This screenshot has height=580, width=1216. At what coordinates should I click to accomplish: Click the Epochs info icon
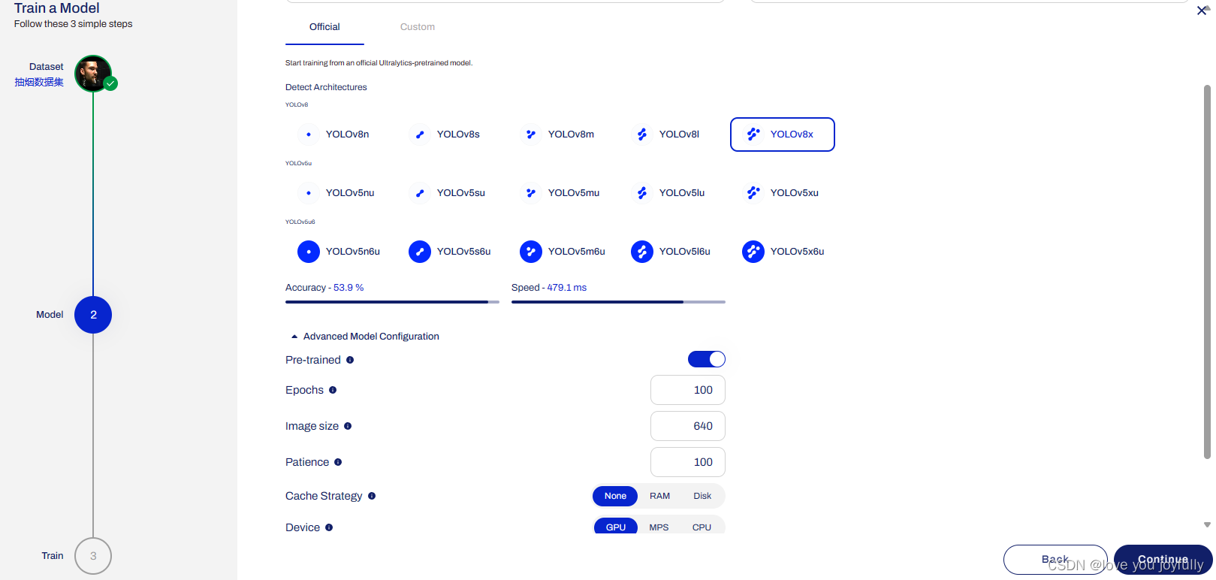click(x=333, y=390)
